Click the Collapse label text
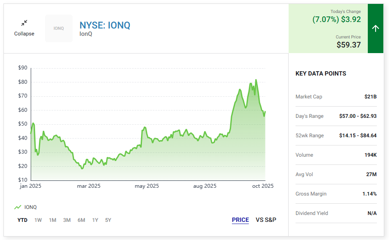 (x=24, y=34)
